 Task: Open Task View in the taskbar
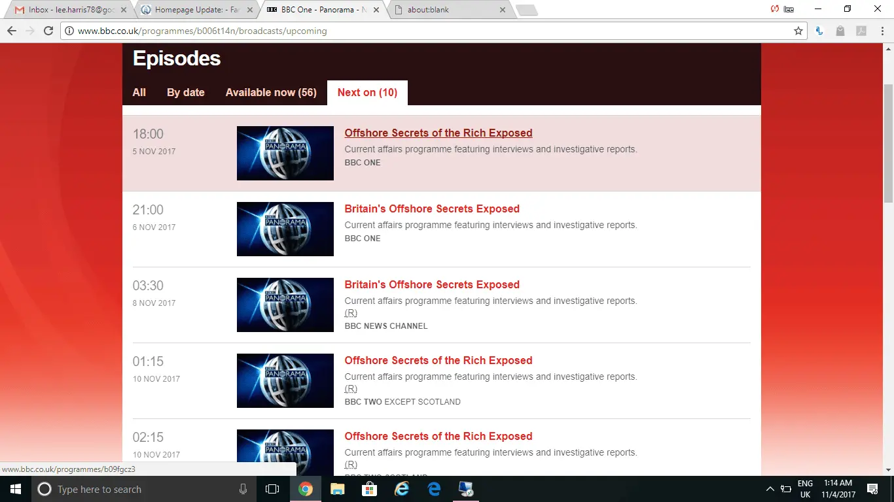272,489
